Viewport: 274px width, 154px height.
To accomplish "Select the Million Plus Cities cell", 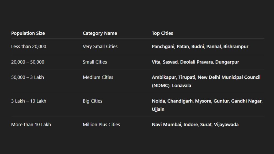I will [x=101, y=125].
